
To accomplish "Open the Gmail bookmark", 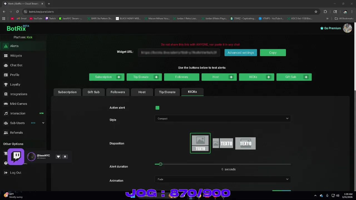I will (x=22, y=19).
